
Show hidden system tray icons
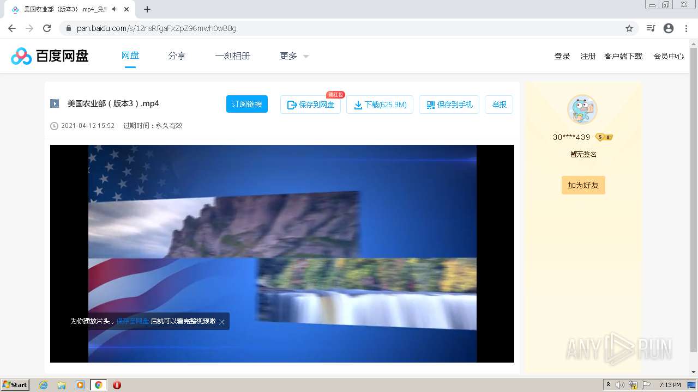(608, 385)
